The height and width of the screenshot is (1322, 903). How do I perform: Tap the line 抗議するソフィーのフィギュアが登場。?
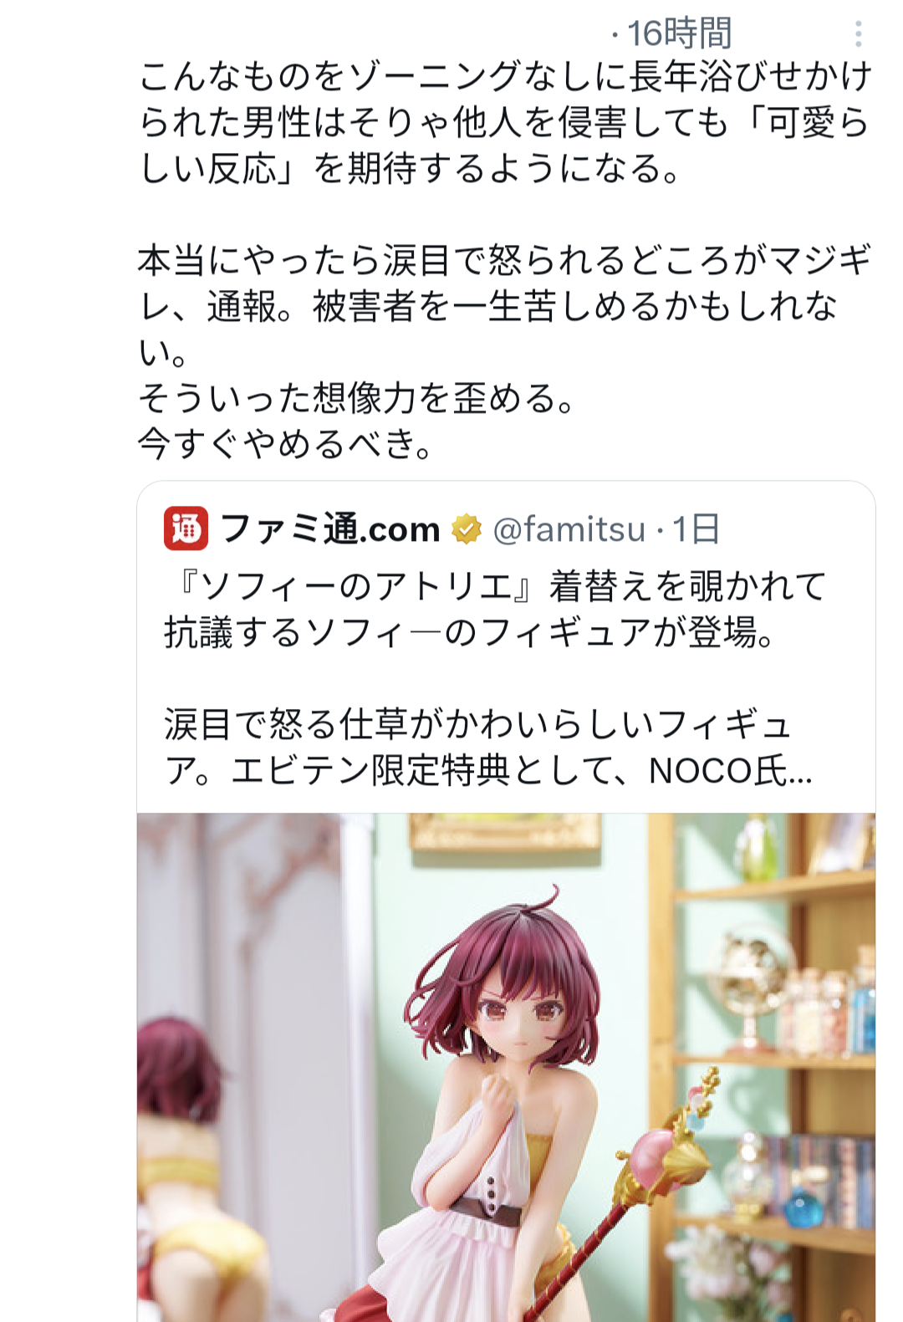[471, 632]
